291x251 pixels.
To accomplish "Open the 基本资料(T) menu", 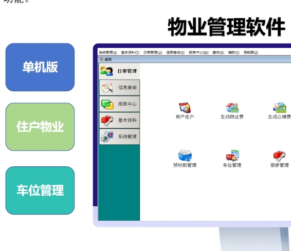I will coord(130,52).
